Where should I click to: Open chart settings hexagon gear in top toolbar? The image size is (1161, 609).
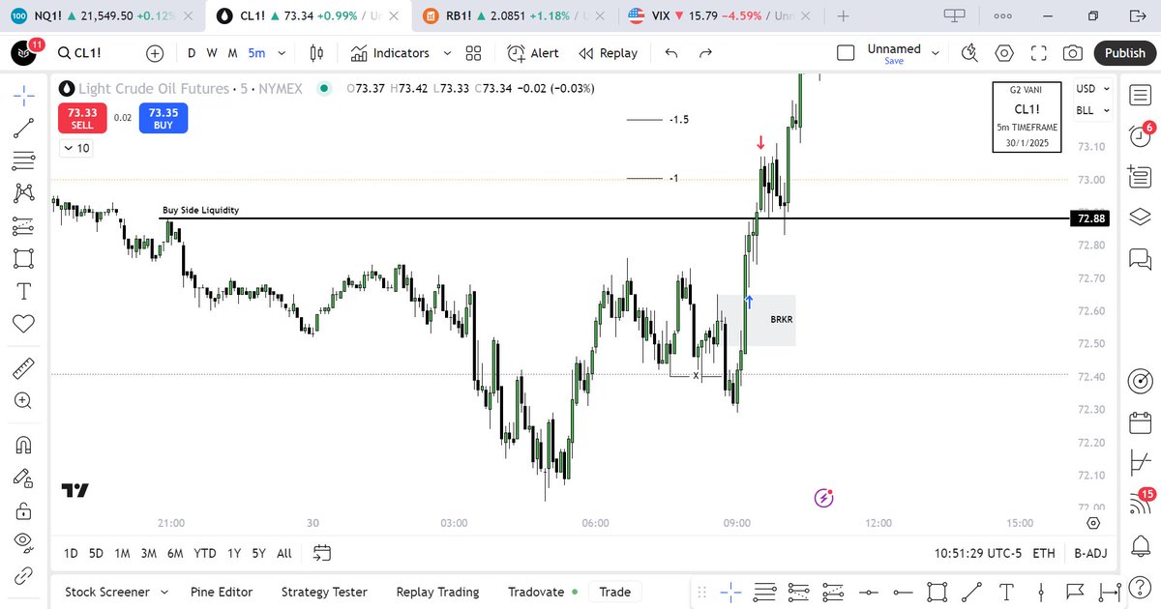[x=1004, y=53]
